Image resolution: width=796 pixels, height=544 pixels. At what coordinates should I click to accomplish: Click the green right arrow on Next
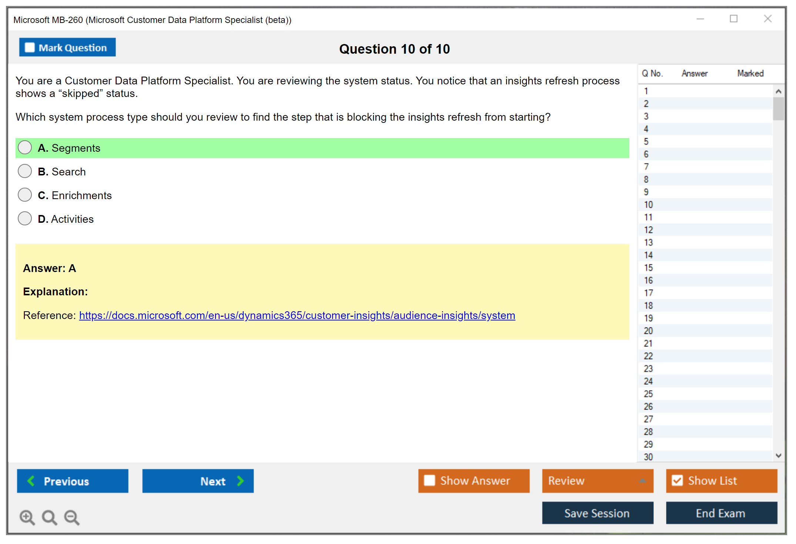(240, 481)
